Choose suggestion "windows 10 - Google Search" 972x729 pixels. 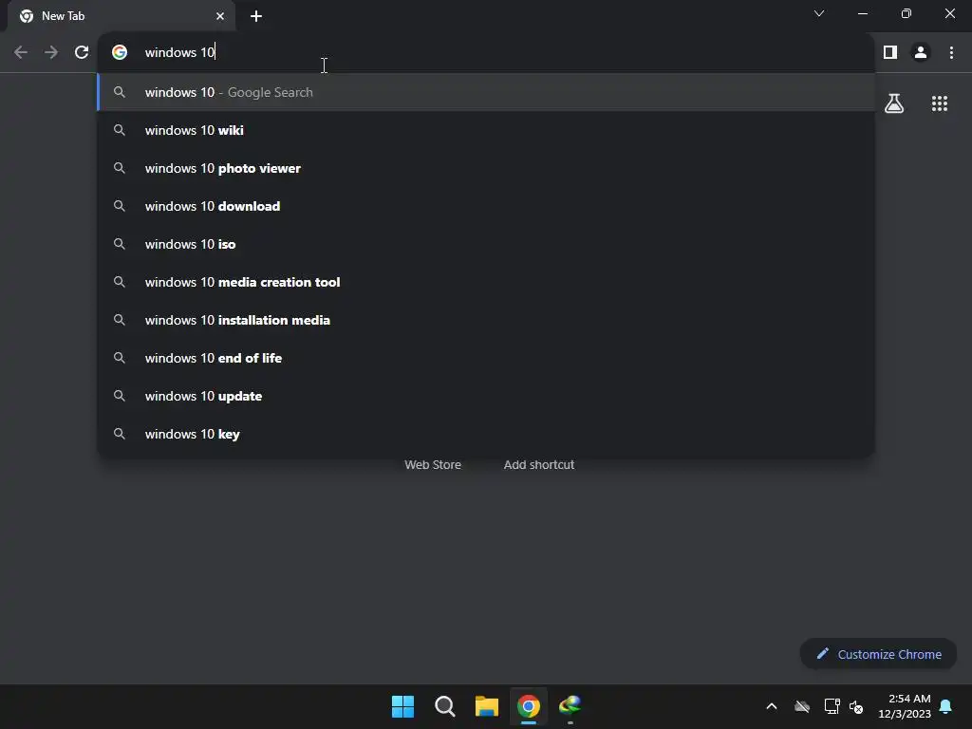click(x=487, y=92)
